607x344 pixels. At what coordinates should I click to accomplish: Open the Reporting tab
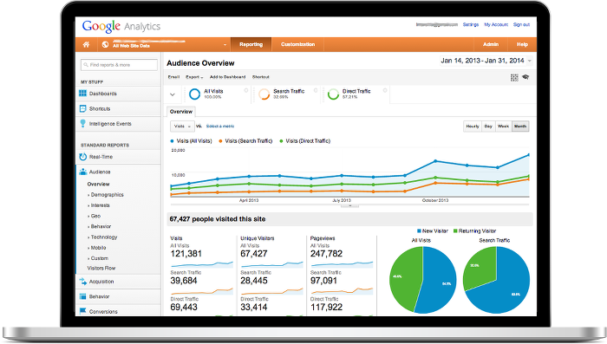pos(251,44)
